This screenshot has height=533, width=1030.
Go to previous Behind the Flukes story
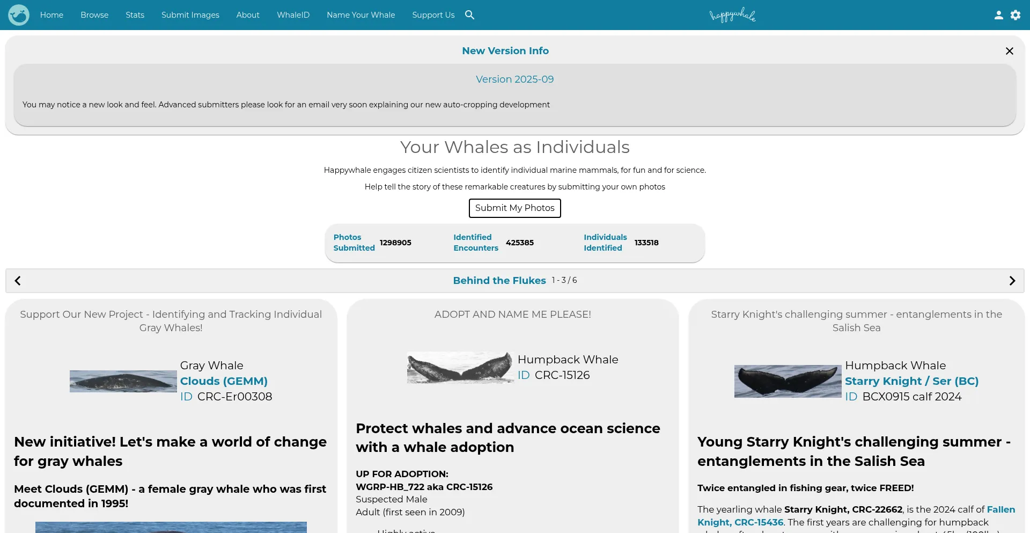click(18, 280)
